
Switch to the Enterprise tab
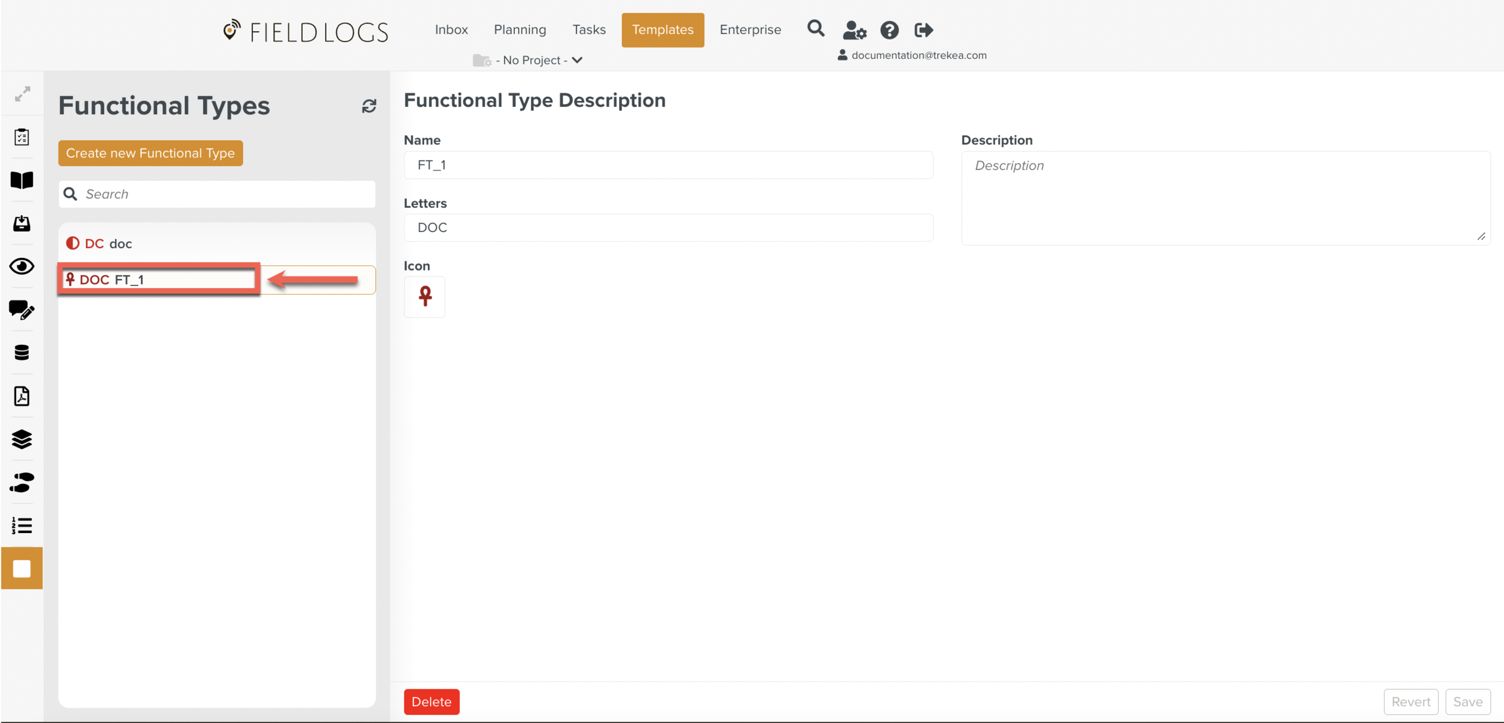(750, 29)
